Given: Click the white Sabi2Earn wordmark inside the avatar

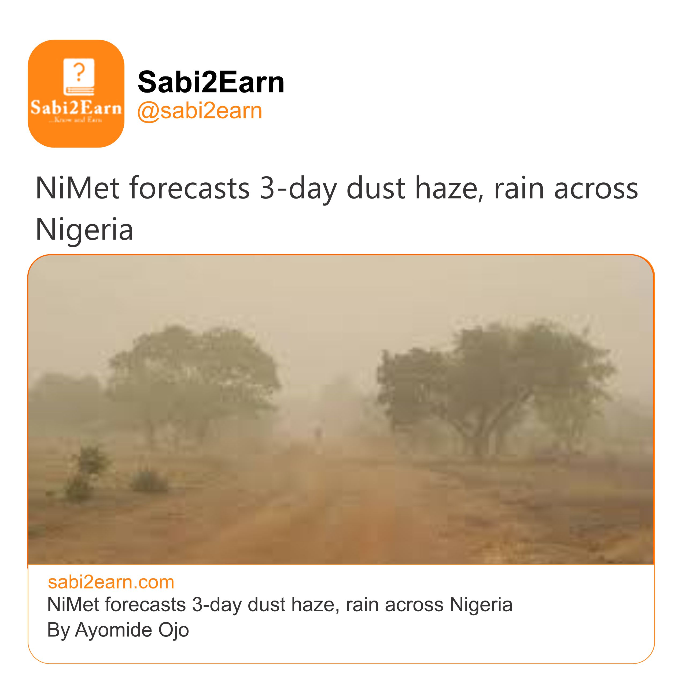Looking at the screenshot, I should tap(76, 108).
